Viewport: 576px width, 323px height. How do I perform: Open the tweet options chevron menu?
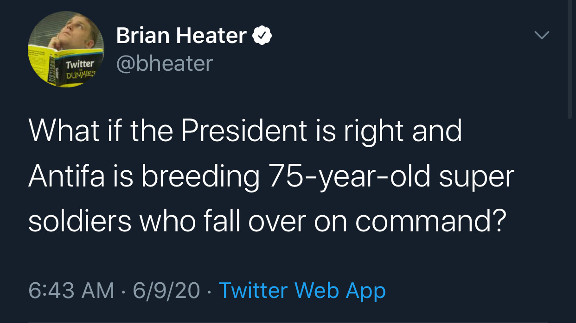(x=541, y=35)
